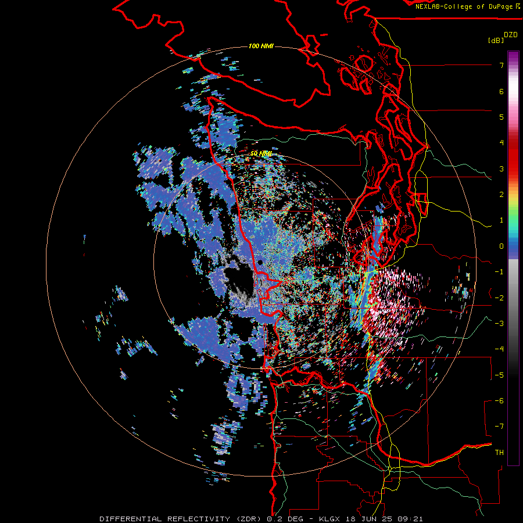Click the -2 dB value on the scale
The image size is (523, 523).
(499, 298)
